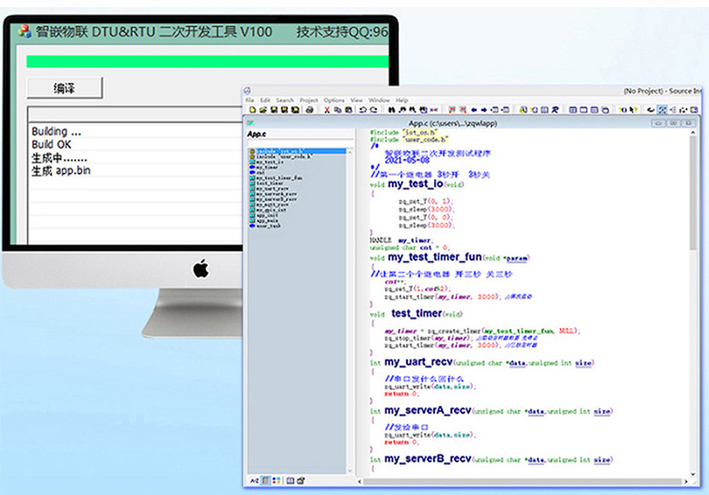Open the Window menu
This screenshot has height=495, width=709.
point(379,100)
